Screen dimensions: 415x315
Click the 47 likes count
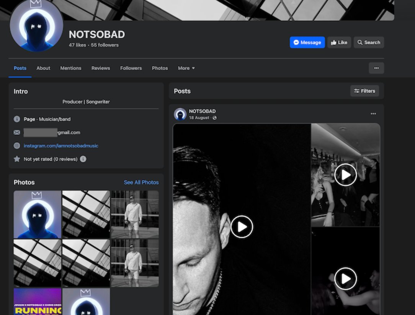click(77, 45)
